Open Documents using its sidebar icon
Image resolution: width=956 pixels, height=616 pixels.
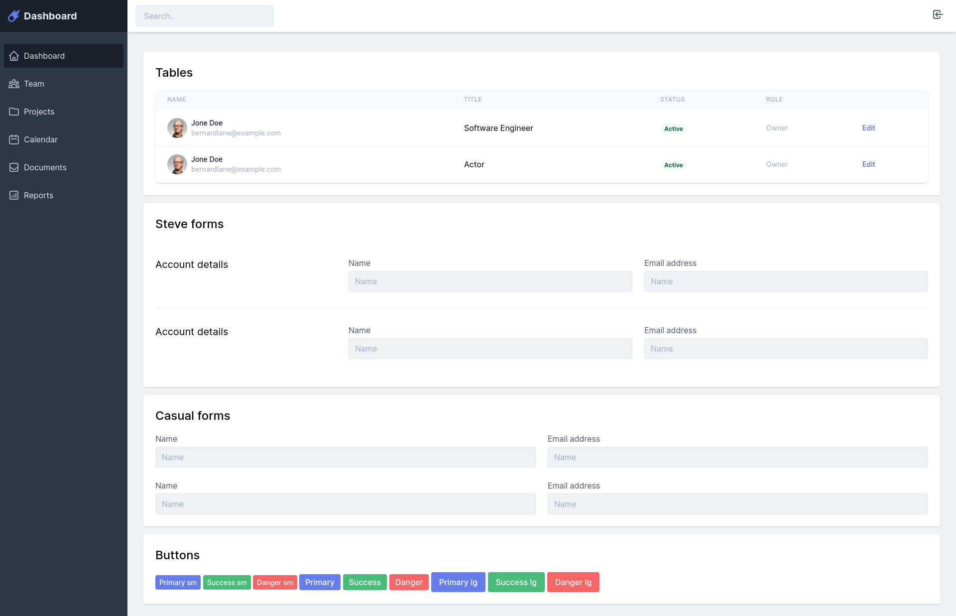coord(13,167)
